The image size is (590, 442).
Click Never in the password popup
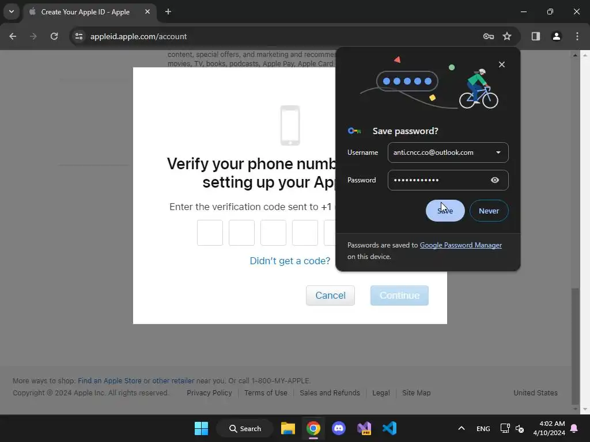pos(489,211)
